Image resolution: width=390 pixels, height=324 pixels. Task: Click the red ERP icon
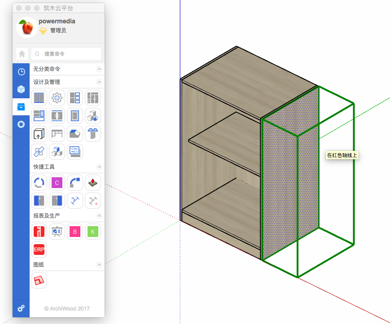(x=39, y=250)
